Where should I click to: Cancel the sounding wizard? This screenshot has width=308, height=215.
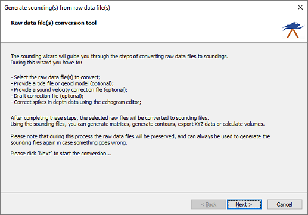click(x=285, y=204)
